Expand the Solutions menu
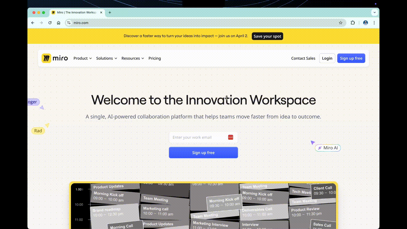The height and width of the screenshot is (229, 407). [107, 58]
